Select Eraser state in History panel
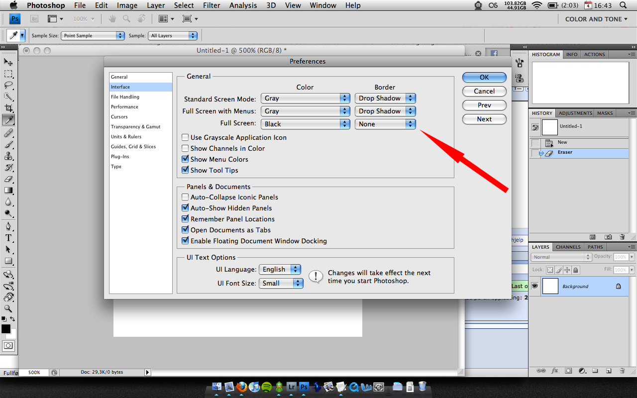Image resolution: width=637 pixels, height=398 pixels. (578, 153)
